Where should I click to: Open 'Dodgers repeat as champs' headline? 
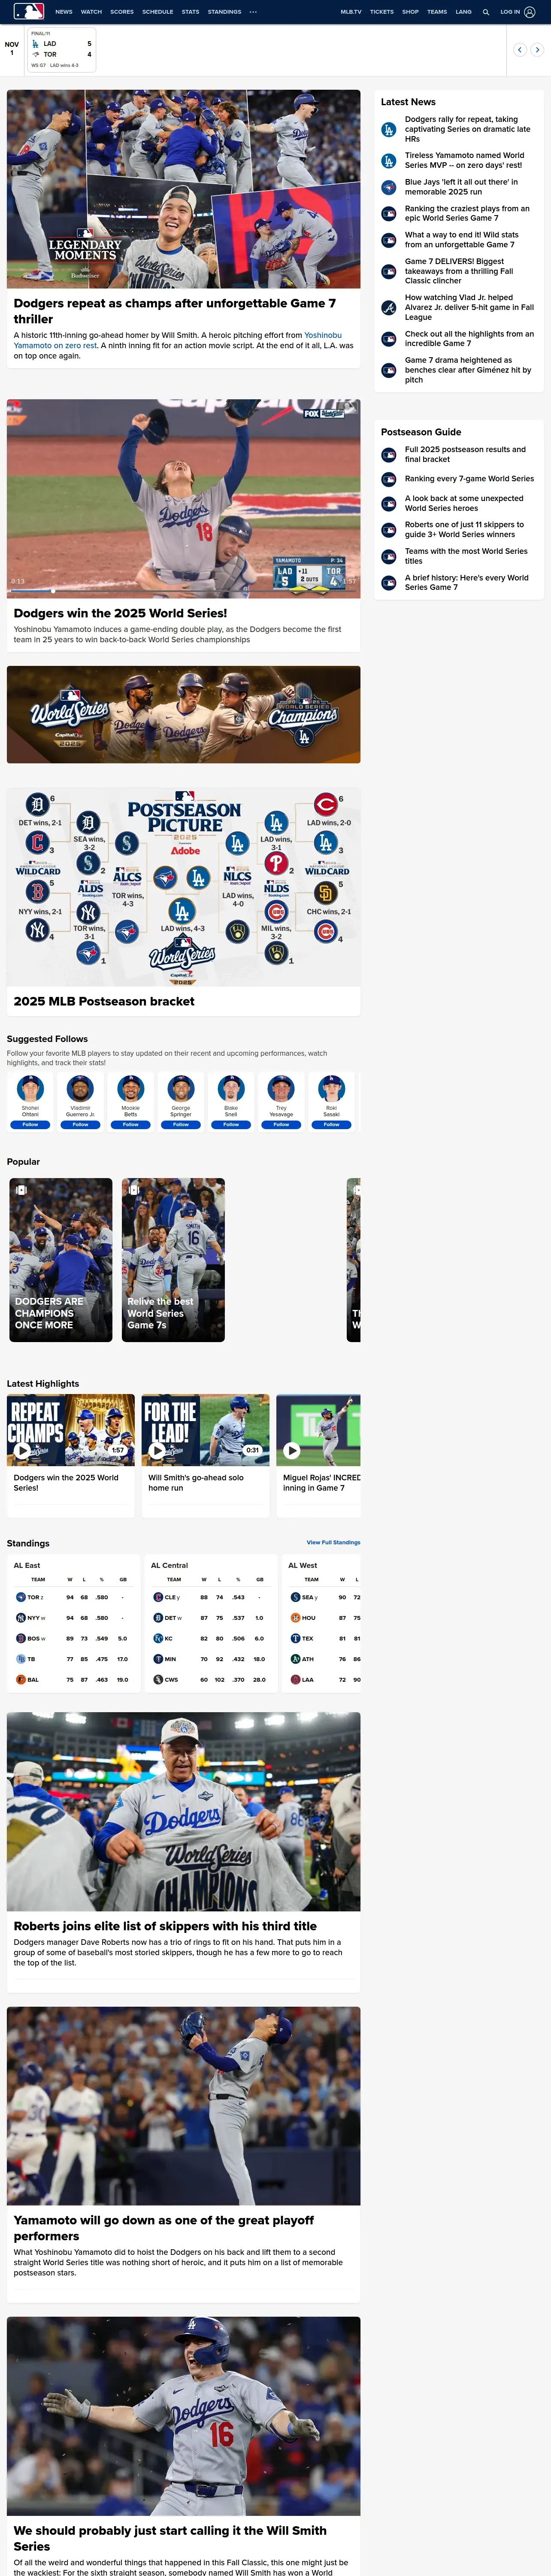175,311
